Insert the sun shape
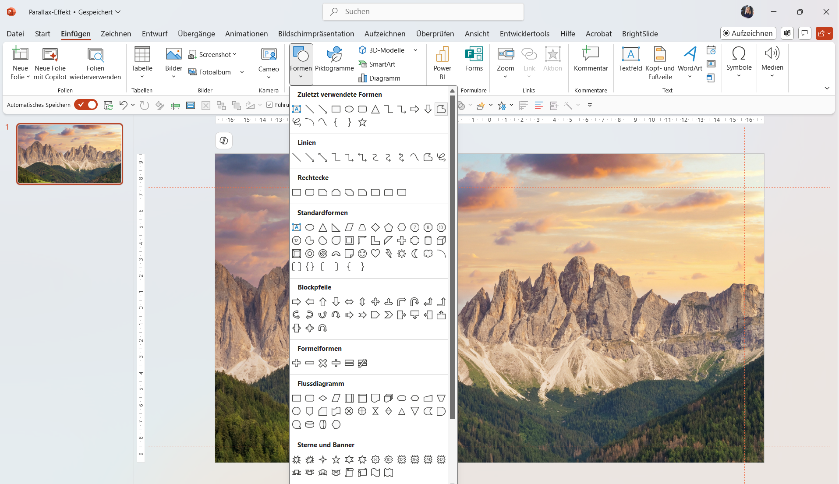Screen dimensions: 839x484 (402, 254)
